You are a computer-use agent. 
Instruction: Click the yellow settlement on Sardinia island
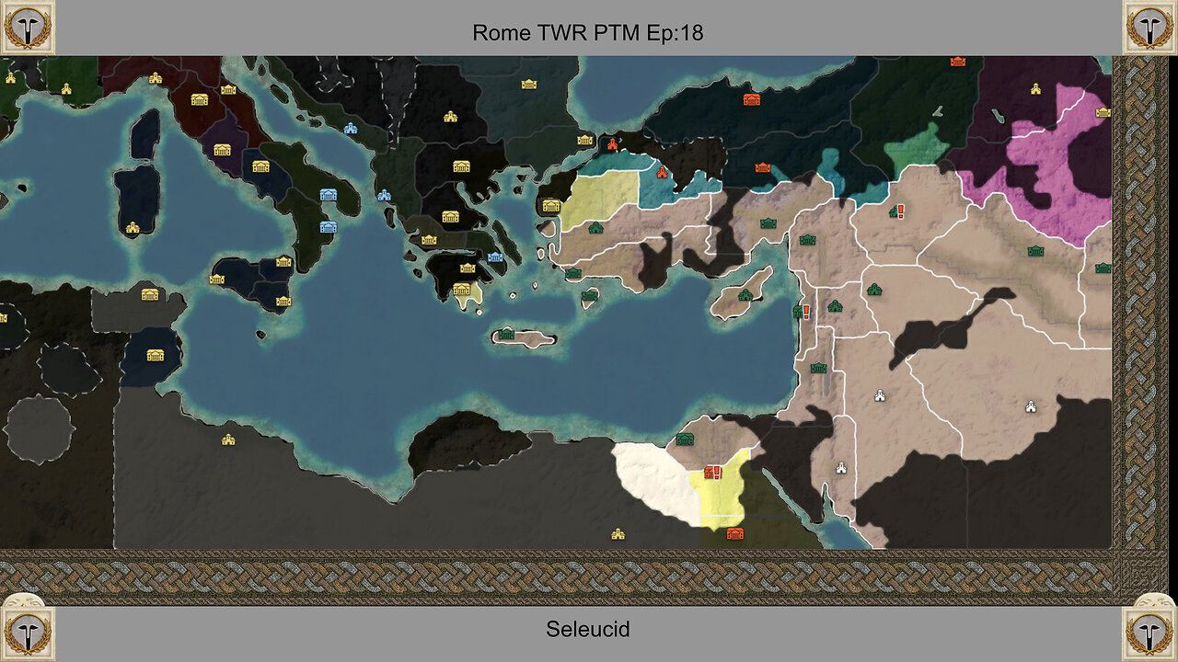[133, 227]
